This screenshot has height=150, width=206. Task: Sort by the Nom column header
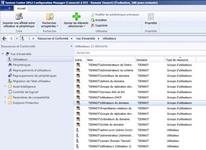pos(111,60)
